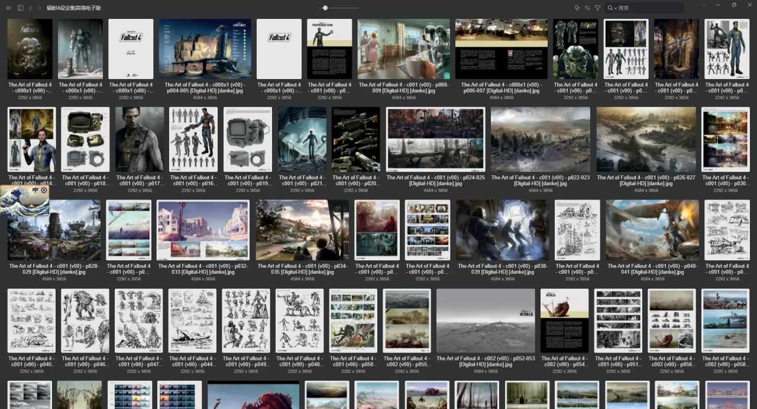Toggle the sidebar panel layout icon
757x409 pixels.
click(x=20, y=8)
